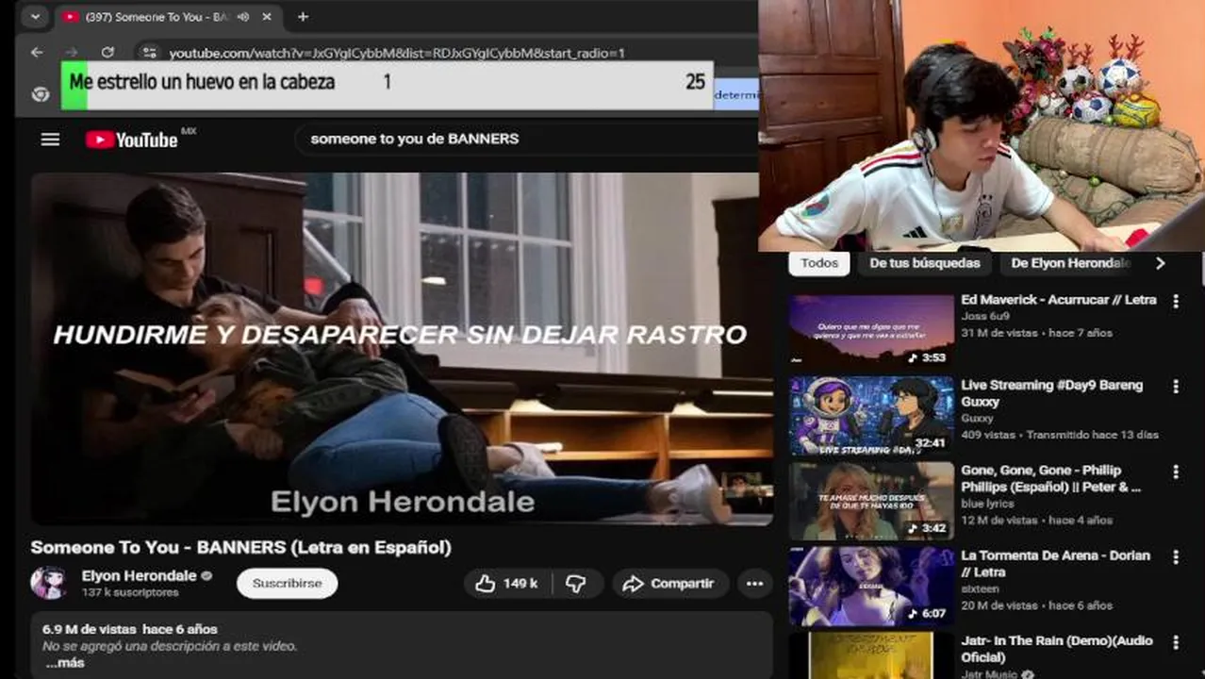Select the Someone To You browser tab
Image resolution: width=1205 pixels, height=679 pixels.
pyautogui.click(x=168, y=17)
